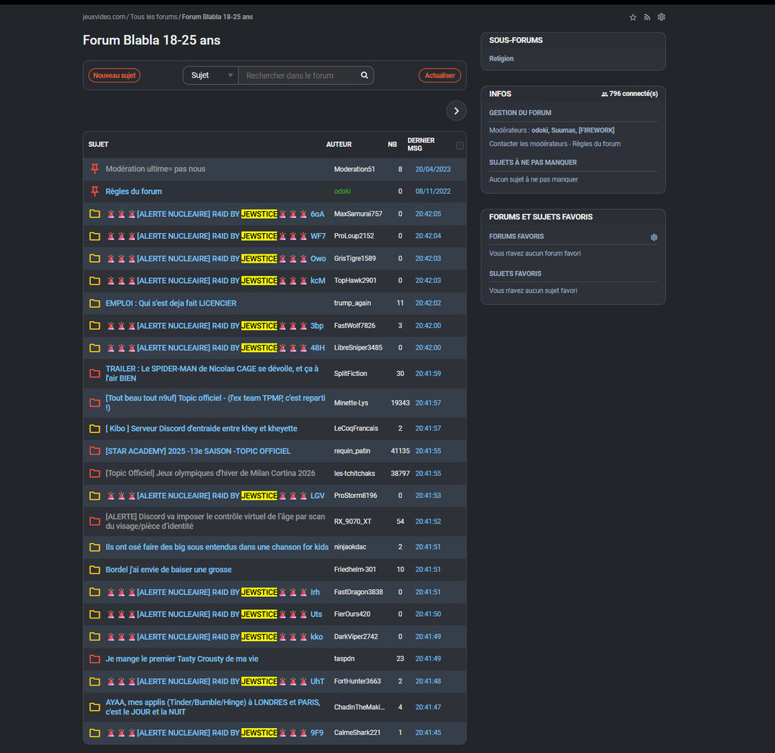Add forum to favorites with star icon

tap(633, 17)
